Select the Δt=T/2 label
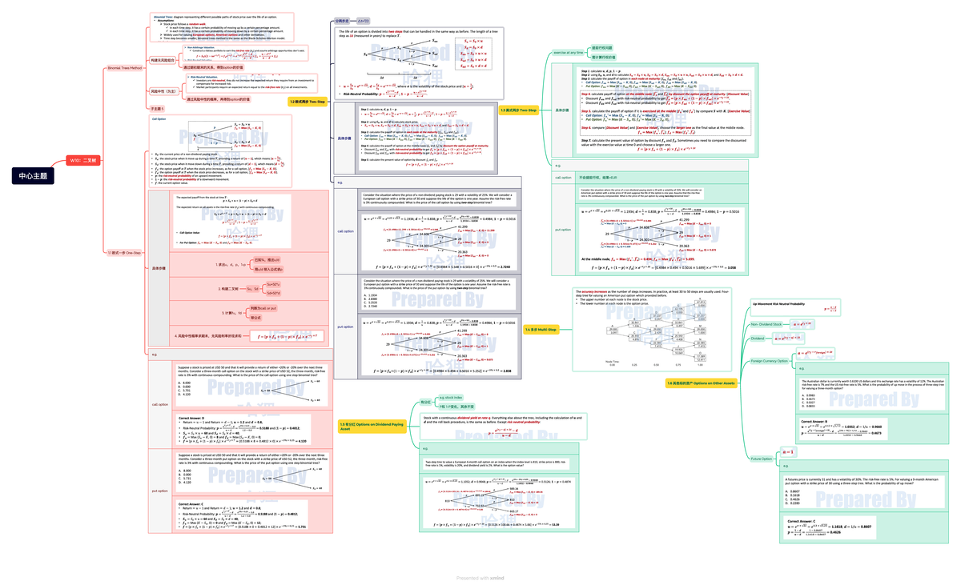 [x=363, y=19]
